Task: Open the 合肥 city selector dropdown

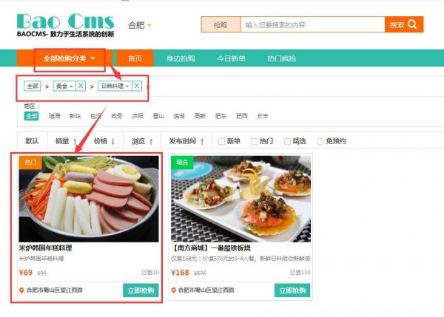Action: click(x=140, y=25)
